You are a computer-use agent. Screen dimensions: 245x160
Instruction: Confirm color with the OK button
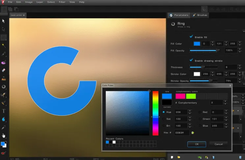coord(197,144)
